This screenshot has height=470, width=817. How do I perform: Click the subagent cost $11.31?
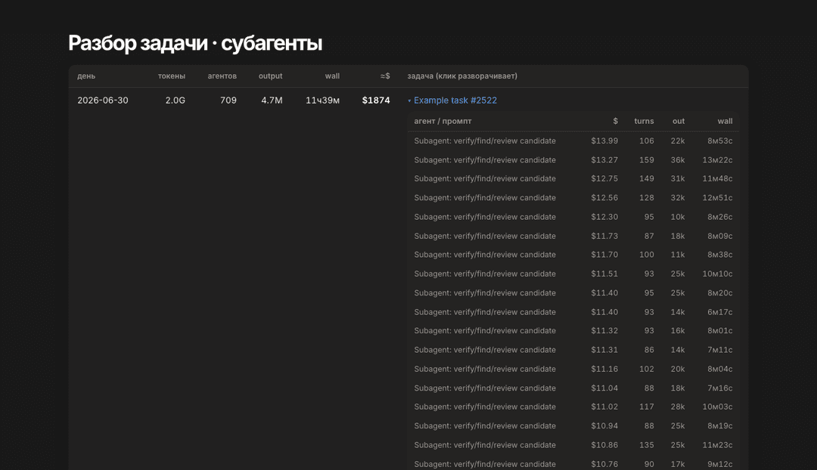point(604,350)
